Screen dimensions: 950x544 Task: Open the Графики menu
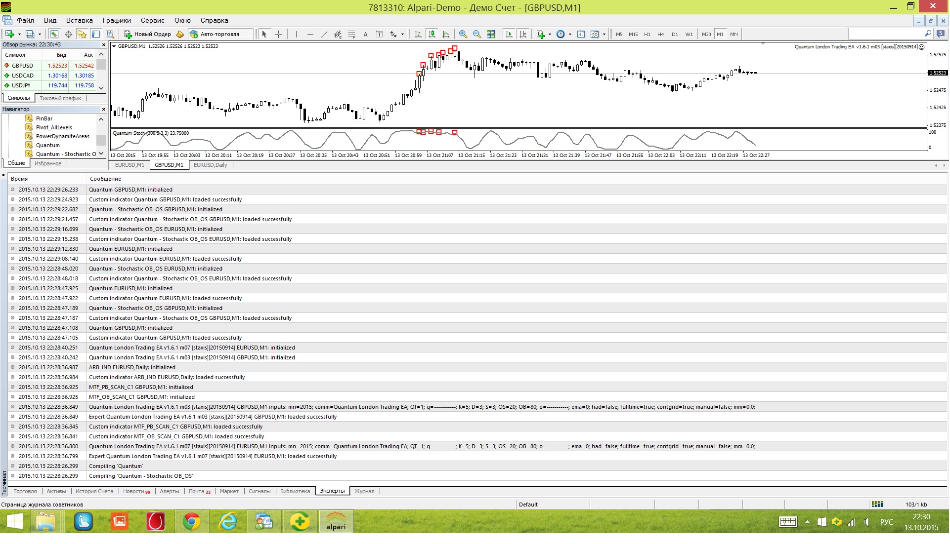[x=117, y=20]
